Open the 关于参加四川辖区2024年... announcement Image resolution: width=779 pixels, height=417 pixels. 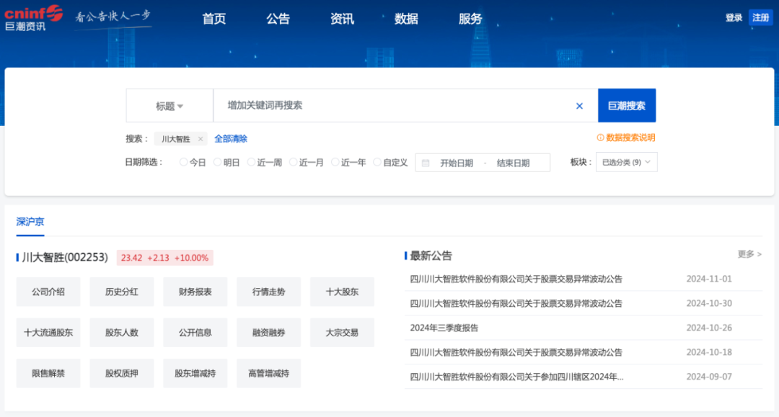pyautogui.click(x=516, y=377)
